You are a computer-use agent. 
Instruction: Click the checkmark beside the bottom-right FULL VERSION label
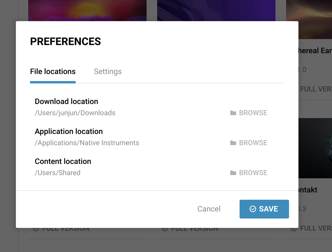click(293, 229)
